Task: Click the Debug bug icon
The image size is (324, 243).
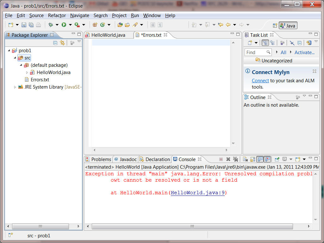Action: point(51,25)
